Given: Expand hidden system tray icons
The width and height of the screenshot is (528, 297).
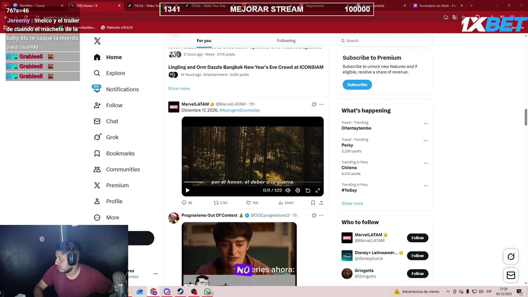Looking at the screenshot, I should [x=449, y=292].
